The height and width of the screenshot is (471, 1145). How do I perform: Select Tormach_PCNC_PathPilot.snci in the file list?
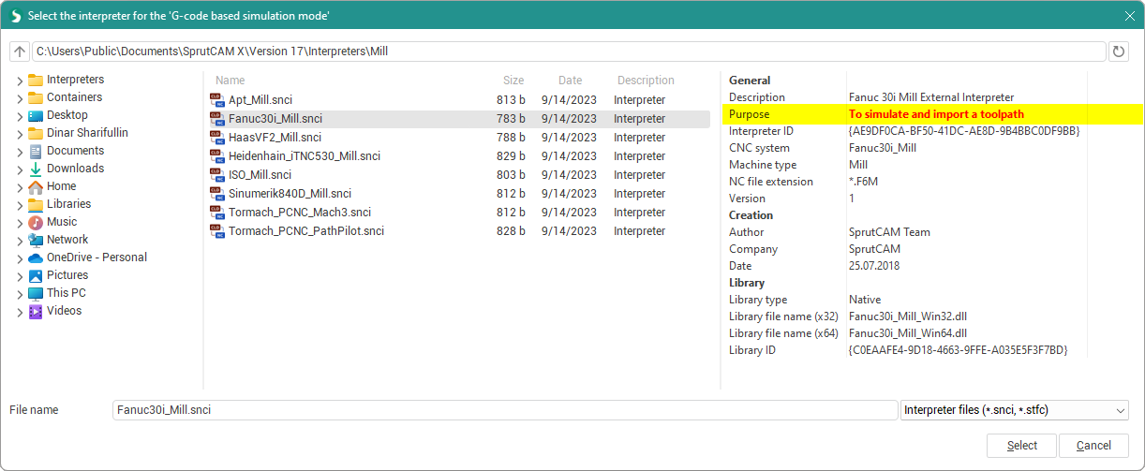click(x=305, y=231)
